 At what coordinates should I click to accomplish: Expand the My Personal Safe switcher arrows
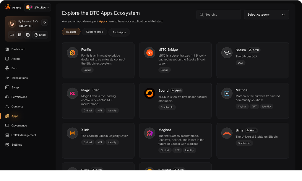click(45, 22)
